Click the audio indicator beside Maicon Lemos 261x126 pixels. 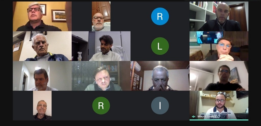click(x=193, y=117)
